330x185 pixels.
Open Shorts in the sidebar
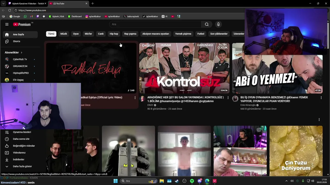coord(20,41)
